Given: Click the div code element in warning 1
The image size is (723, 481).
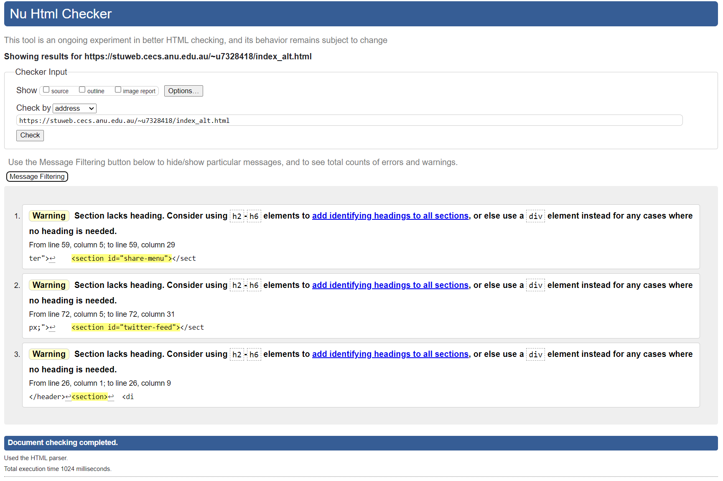Looking at the screenshot, I should 535,216.
